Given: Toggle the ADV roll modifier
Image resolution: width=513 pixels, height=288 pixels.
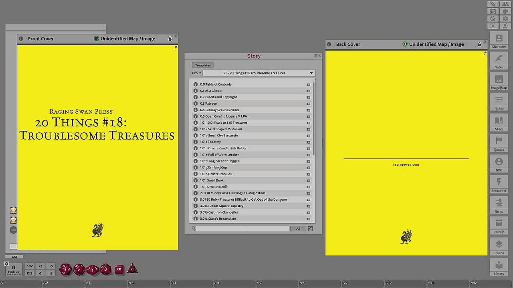Looking at the screenshot, I should (x=30, y=266).
